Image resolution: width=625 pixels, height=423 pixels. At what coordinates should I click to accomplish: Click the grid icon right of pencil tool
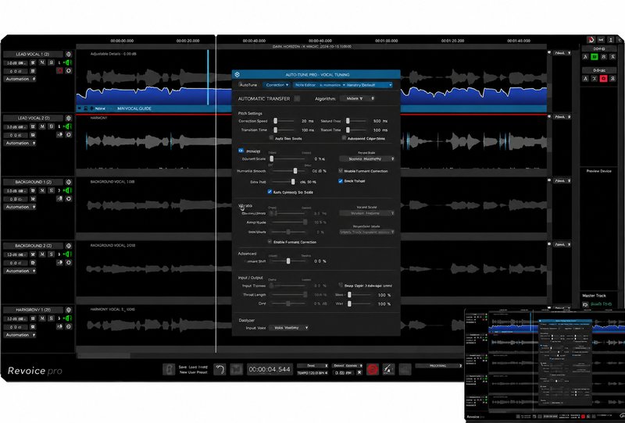(x=405, y=369)
